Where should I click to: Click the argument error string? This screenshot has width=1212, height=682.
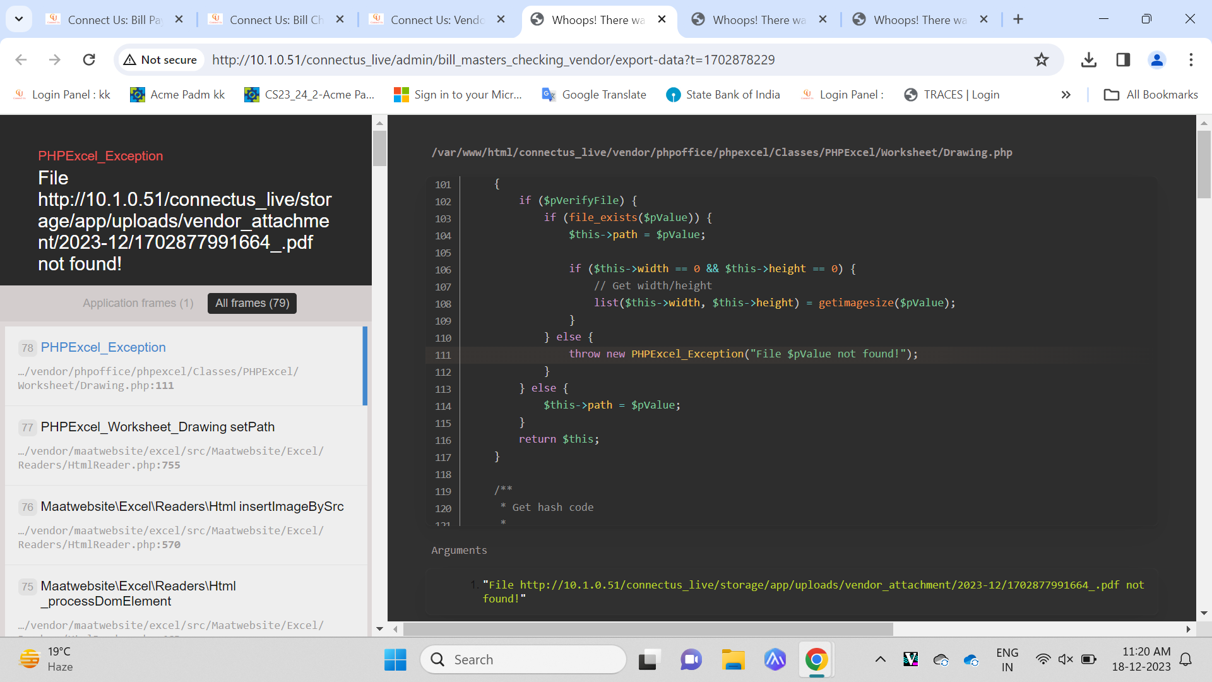coord(814,592)
